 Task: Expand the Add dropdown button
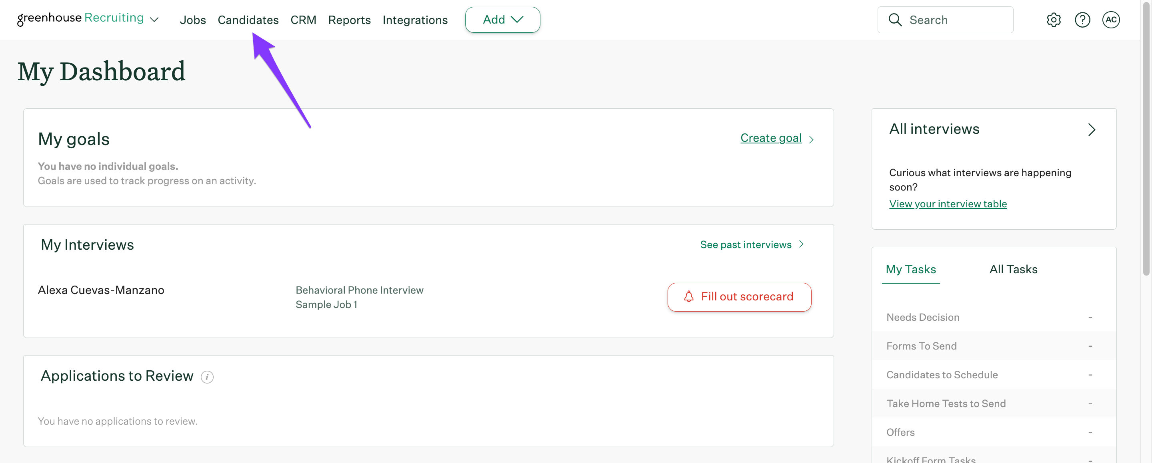click(x=502, y=20)
